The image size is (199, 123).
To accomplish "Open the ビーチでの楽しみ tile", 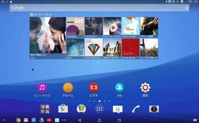I will (x=149, y=49).
